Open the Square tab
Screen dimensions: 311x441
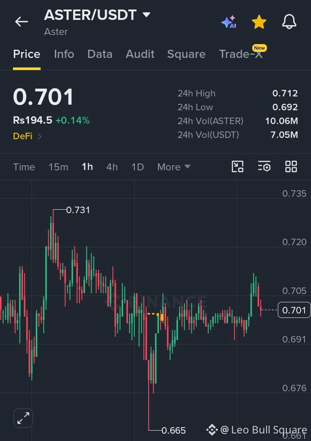(x=186, y=54)
